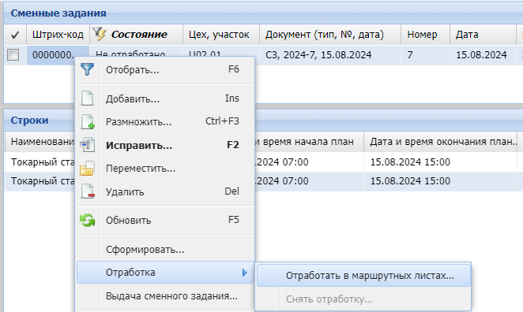Viewport: 523px width, 312px height.
Task: Click the blank page icon for Добавить
Action: [88, 98]
